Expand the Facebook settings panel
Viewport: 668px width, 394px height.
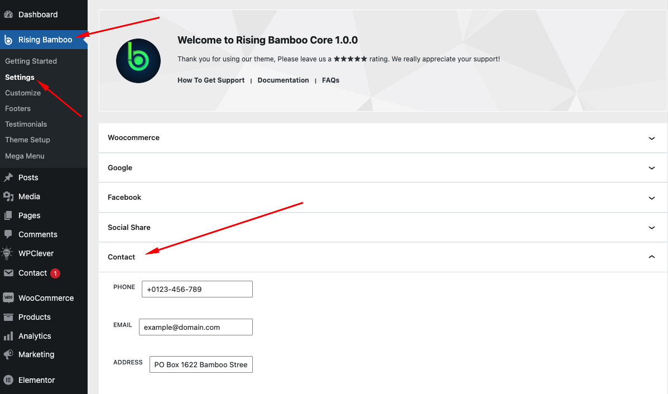[x=383, y=198]
